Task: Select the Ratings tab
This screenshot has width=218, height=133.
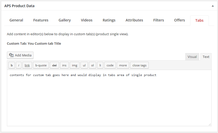Action: 109,20
